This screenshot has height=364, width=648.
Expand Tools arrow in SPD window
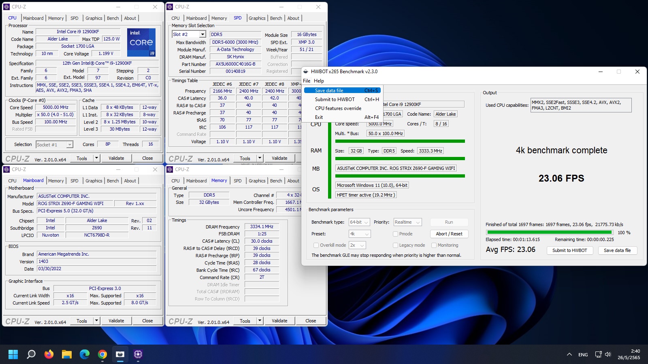point(260,158)
